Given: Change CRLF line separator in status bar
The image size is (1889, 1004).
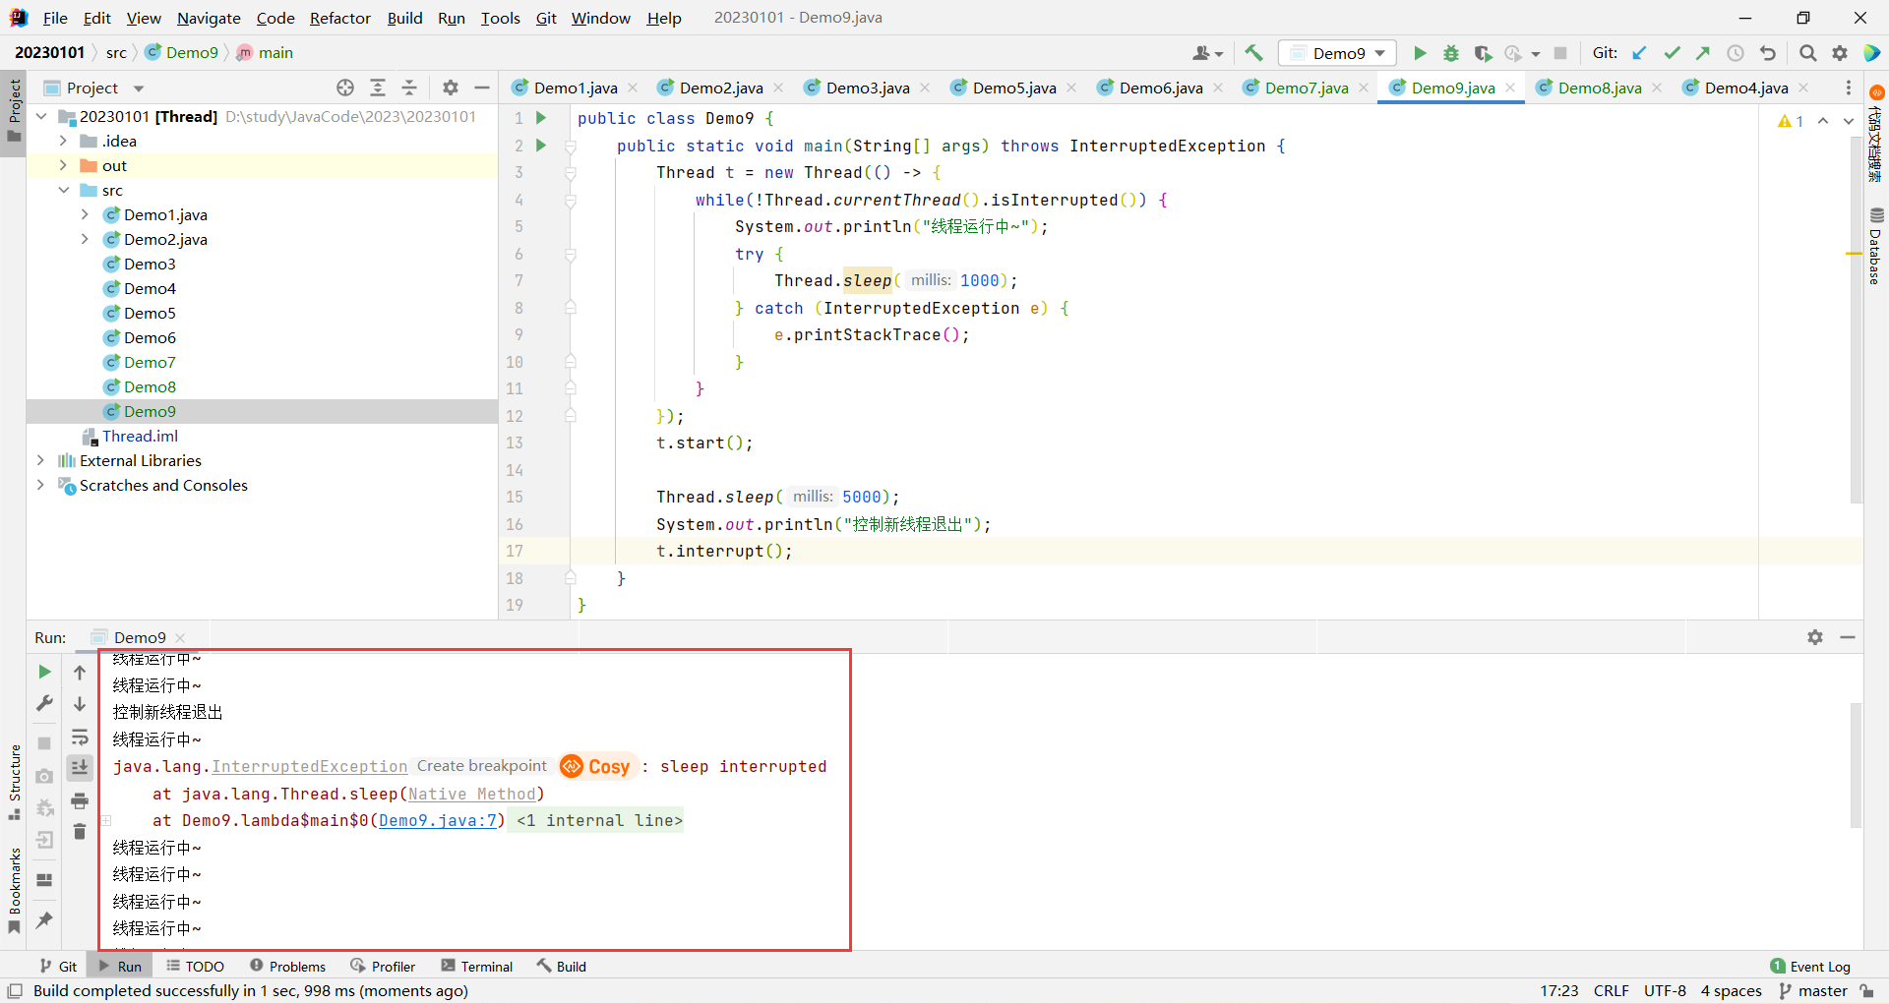Looking at the screenshot, I should coord(1611,990).
